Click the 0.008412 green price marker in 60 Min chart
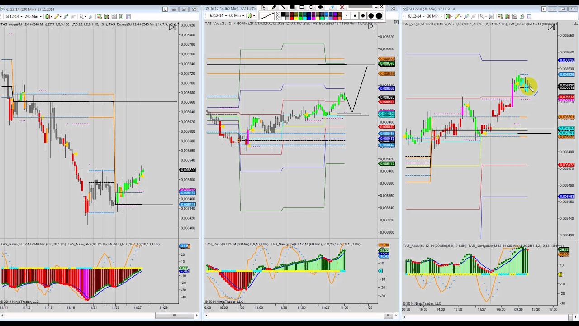 (387, 163)
